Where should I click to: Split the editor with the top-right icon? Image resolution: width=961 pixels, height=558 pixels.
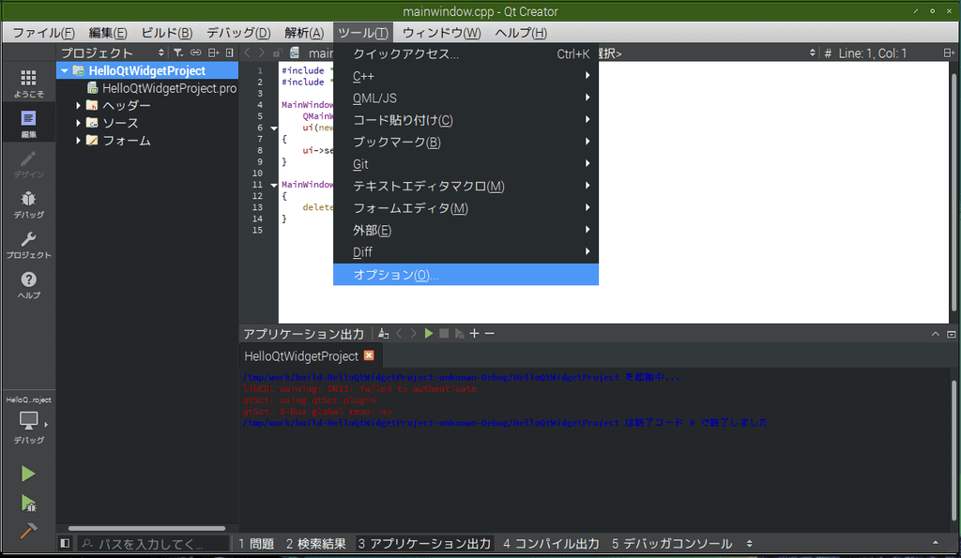(949, 53)
